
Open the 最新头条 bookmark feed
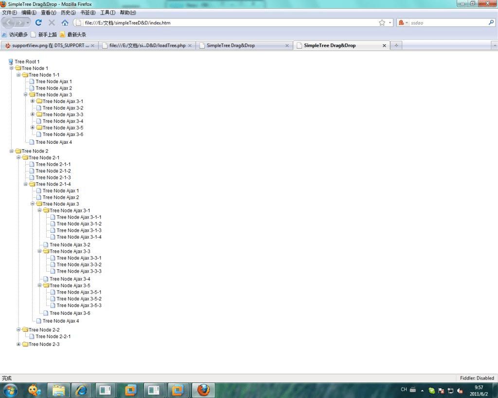73,35
